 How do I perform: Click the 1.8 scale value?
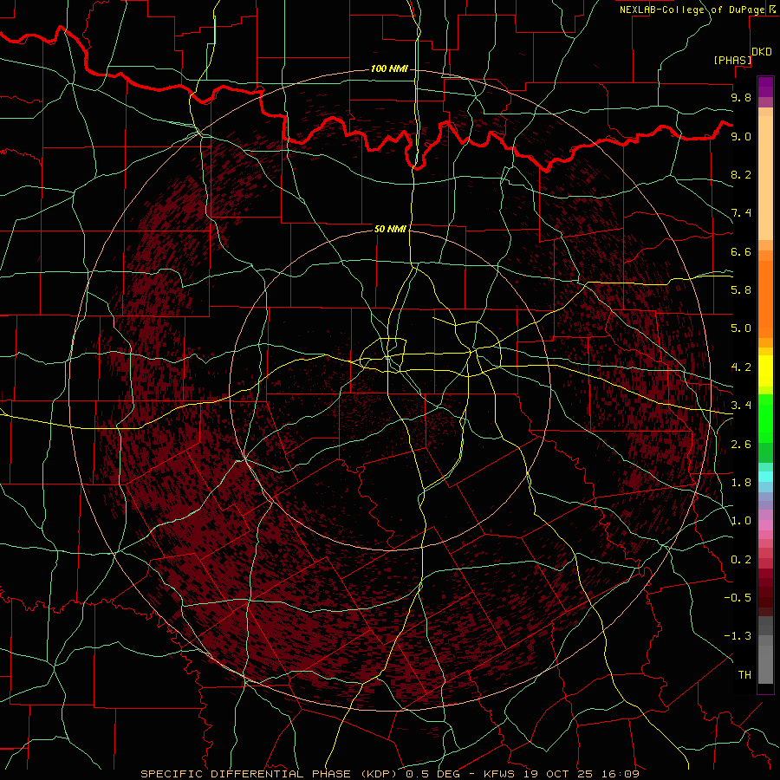tap(741, 483)
